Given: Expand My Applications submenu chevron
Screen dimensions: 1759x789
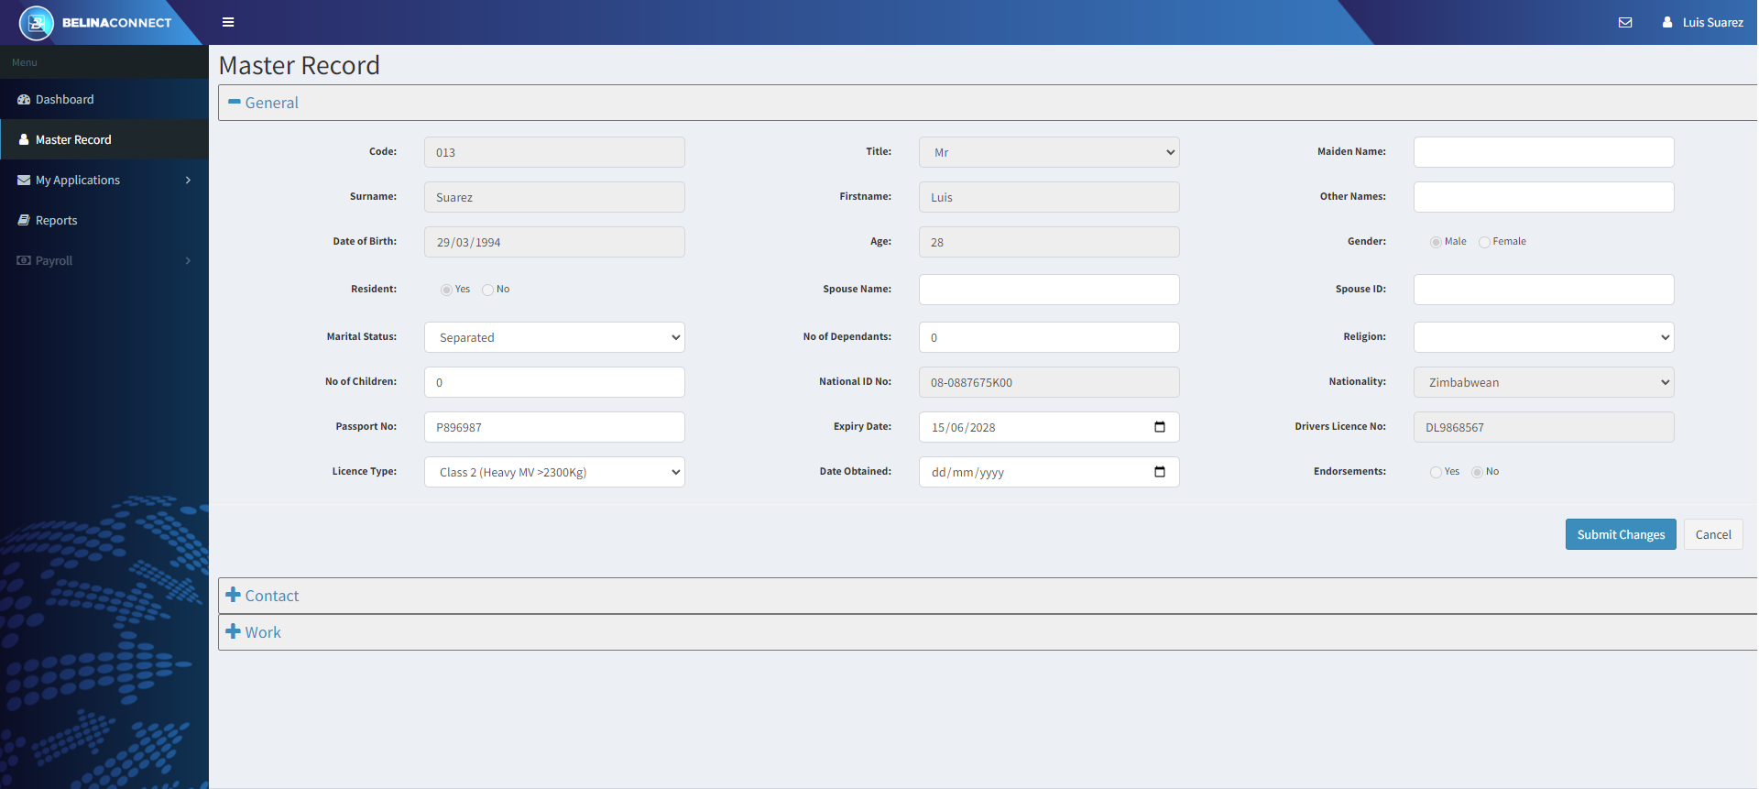Looking at the screenshot, I should (x=188, y=180).
